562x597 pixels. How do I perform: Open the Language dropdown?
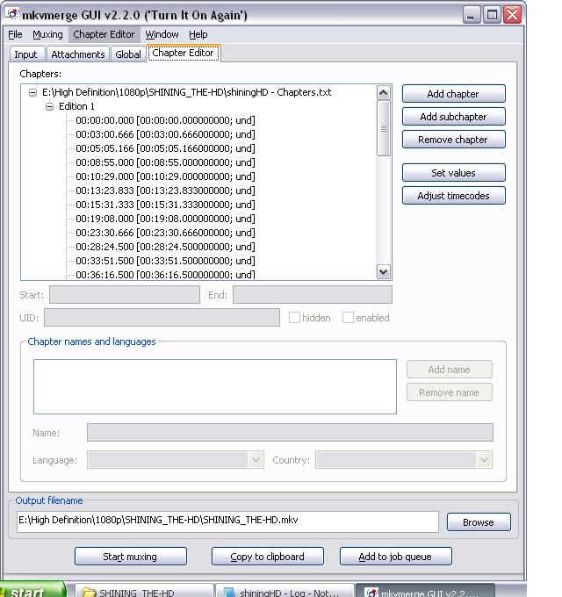click(x=176, y=460)
